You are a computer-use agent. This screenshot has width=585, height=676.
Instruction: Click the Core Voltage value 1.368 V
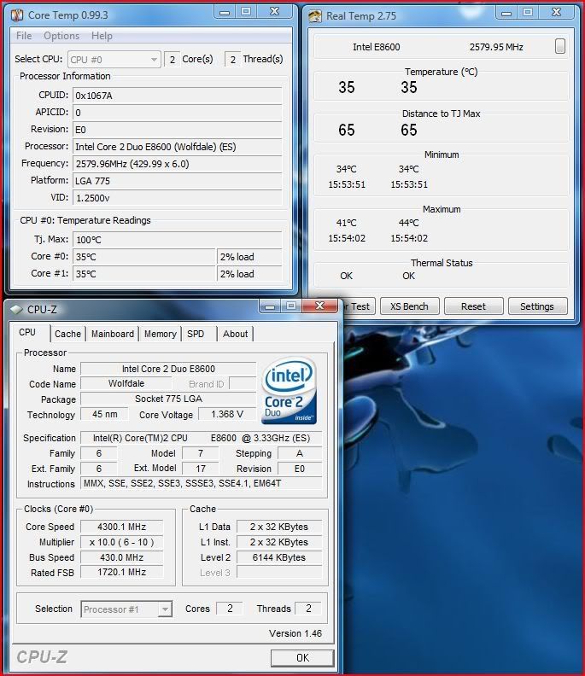[x=227, y=414]
